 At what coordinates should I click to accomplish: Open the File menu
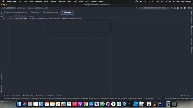click(x=20, y=1)
